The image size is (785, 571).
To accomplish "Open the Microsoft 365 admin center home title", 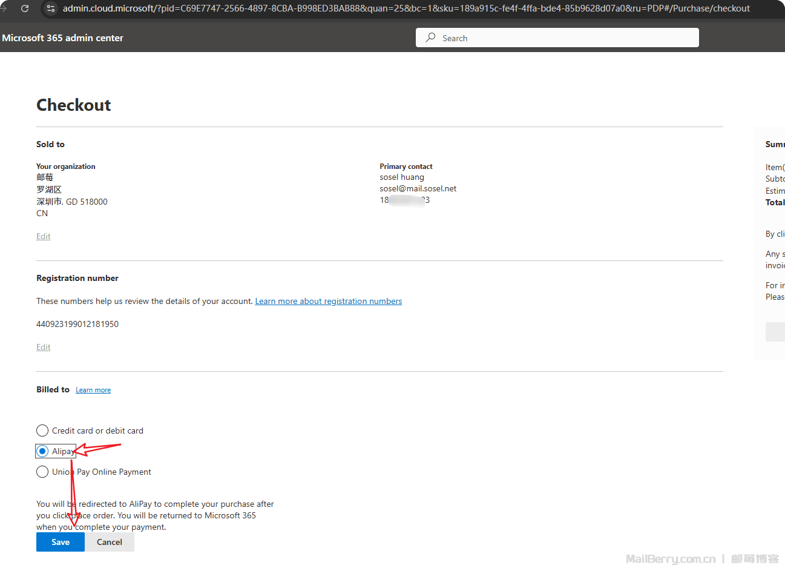I will 62,38.
